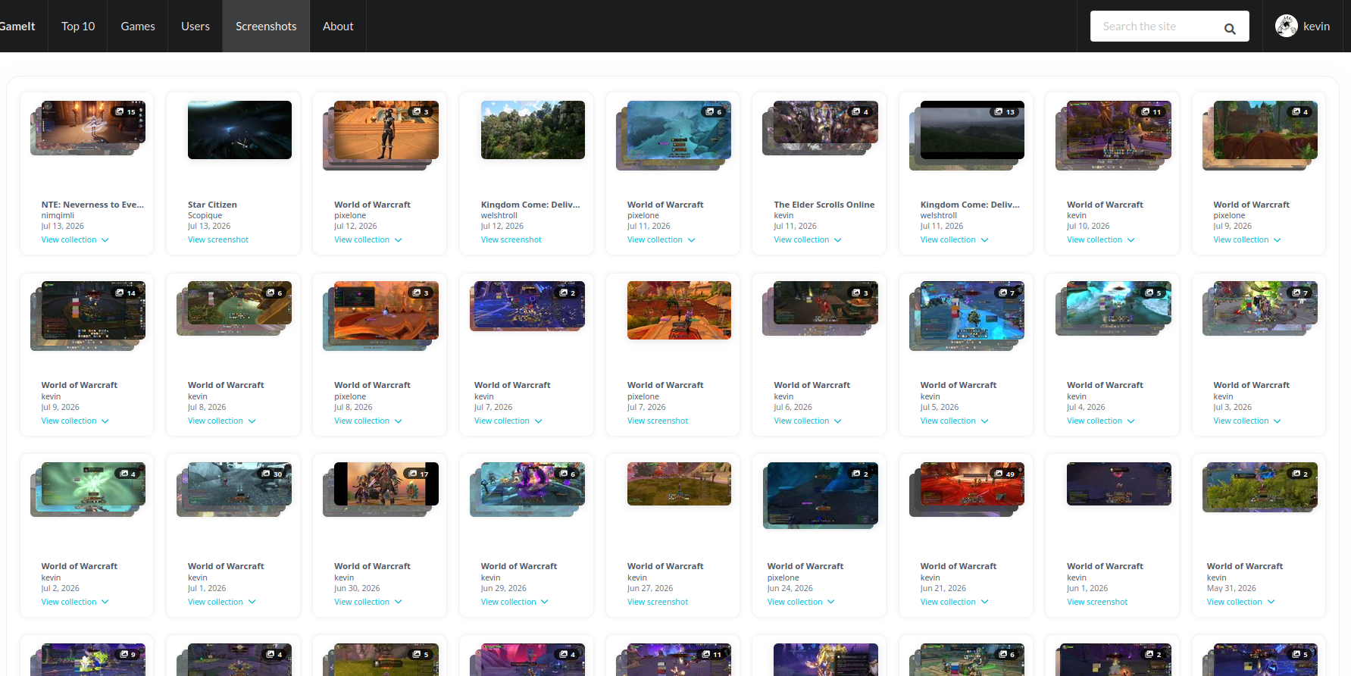Click the search magnifier icon
The height and width of the screenshot is (676, 1351).
1230,29
